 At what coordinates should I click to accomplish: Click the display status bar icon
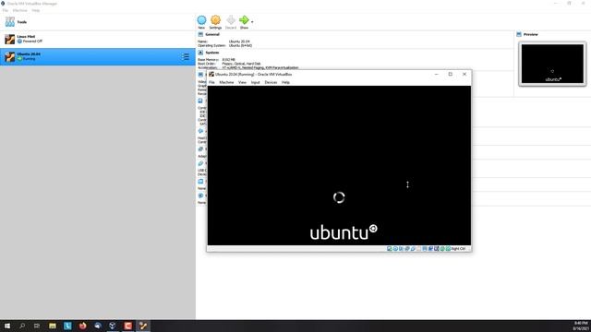(425, 249)
